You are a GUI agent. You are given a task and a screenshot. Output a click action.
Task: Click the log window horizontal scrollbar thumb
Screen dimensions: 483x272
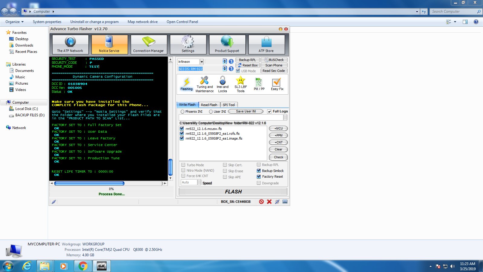coord(89,183)
